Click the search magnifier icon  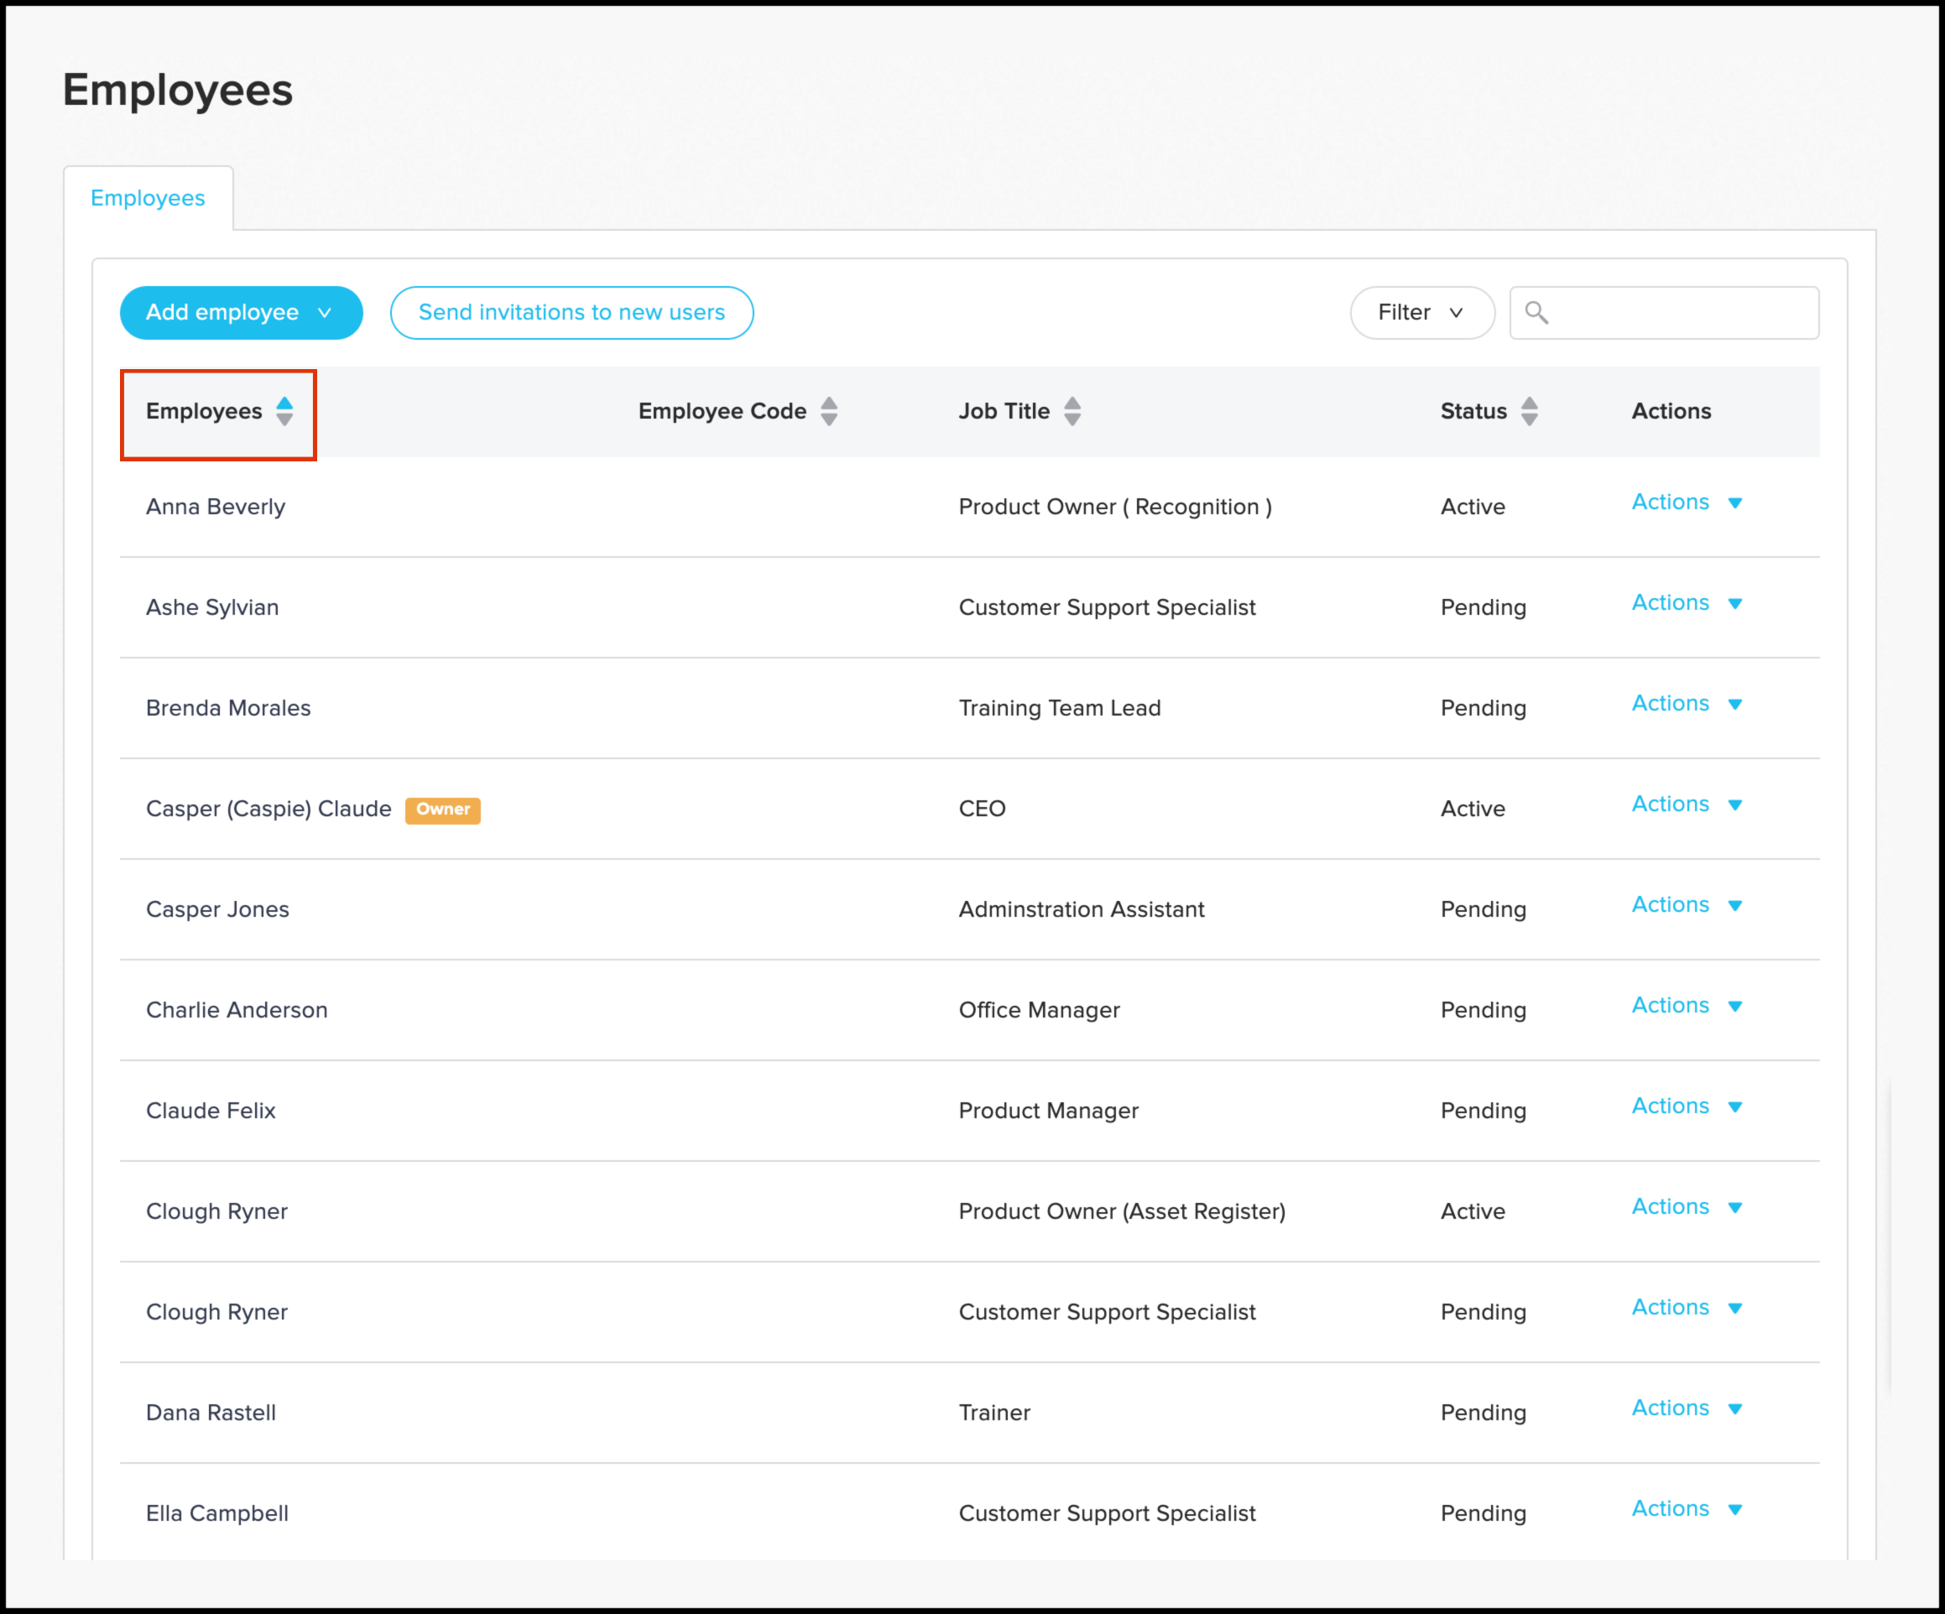1537,313
